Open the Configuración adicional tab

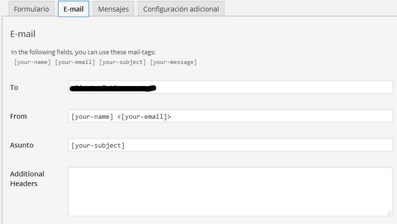pos(181,9)
